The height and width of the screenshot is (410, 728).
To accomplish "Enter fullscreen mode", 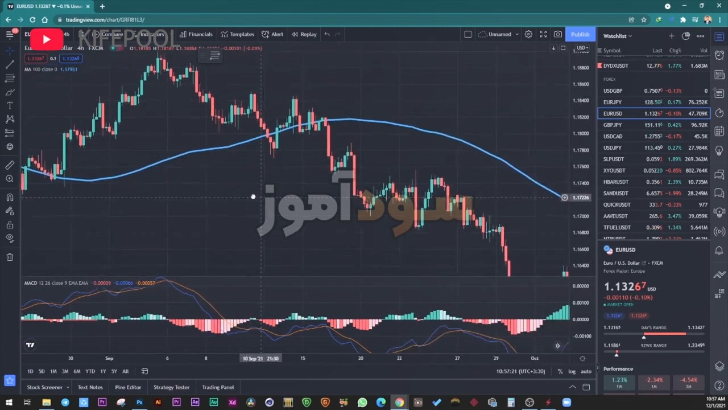I will (x=543, y=34).
